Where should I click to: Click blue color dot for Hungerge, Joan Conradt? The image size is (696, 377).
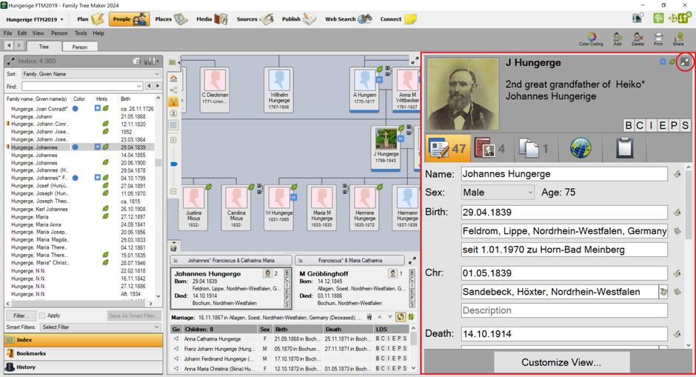[76, 109]
